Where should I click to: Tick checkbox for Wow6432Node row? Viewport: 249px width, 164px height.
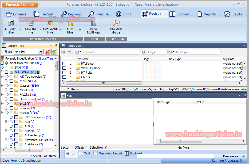click(64, 68)
